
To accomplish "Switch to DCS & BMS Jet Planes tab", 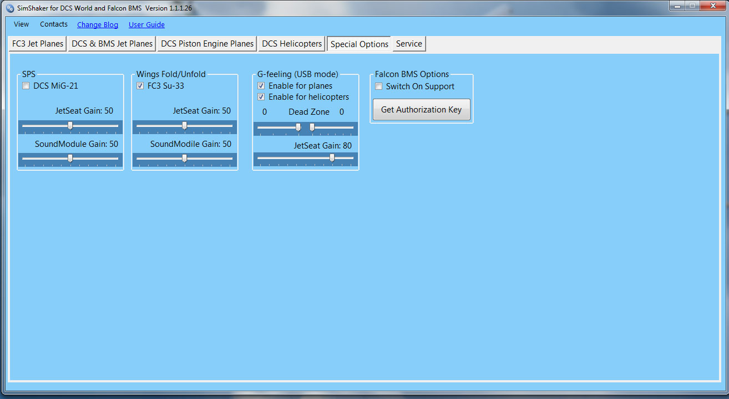I will click(112, 44).
